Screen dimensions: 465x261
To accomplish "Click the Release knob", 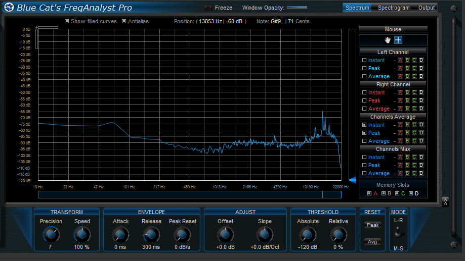I will 151,235.
